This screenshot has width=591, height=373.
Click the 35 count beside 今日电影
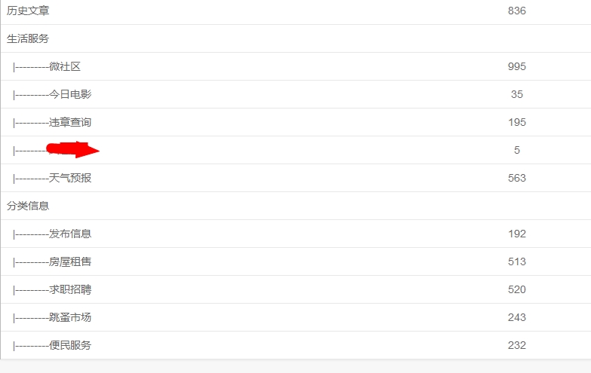[x=517, y=94]
